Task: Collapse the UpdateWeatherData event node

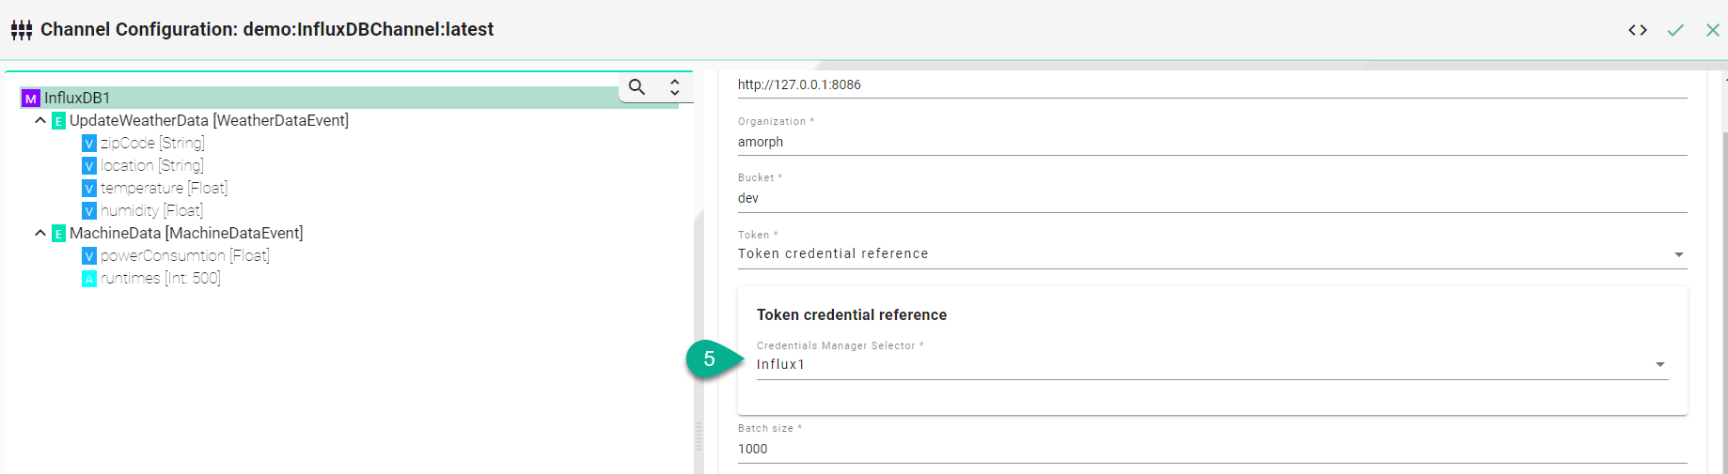Action: (x=40, y=120)
